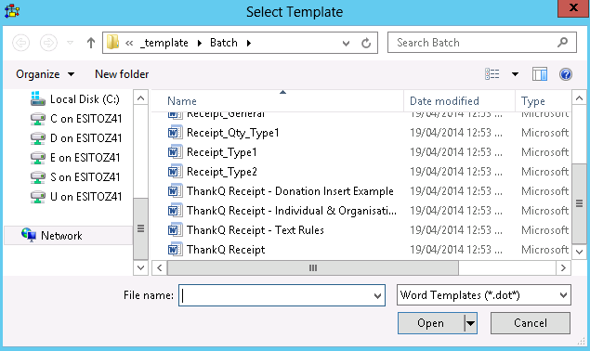Select the Receipt_Type1 file
590x351 pixels.
222,152
